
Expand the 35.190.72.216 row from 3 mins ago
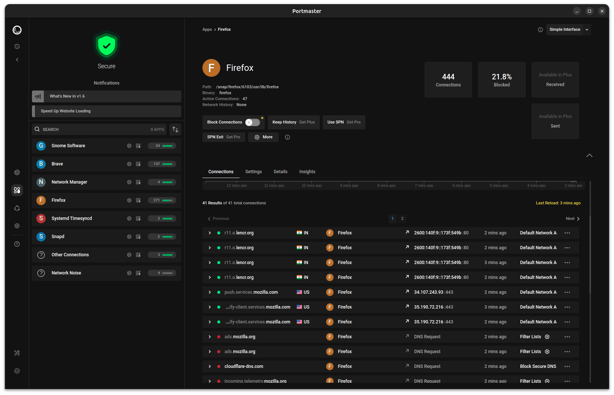coord(210,307)
